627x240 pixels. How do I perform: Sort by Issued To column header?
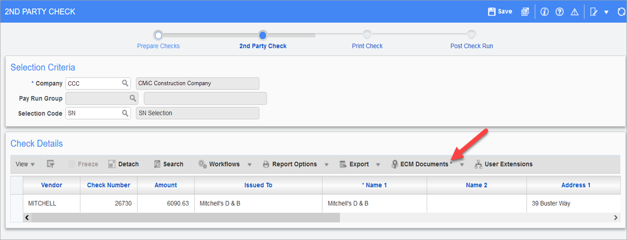(258, 185)
